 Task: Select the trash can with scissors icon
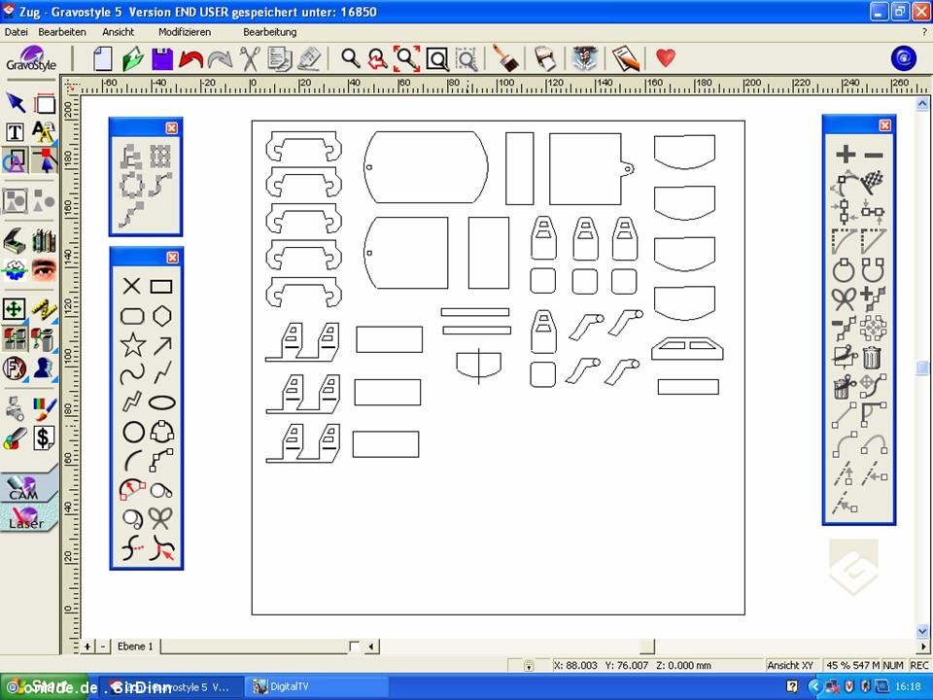[844, 387]
